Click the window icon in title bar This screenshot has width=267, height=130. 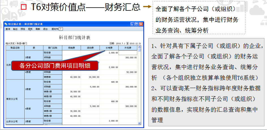pos(6,24)
